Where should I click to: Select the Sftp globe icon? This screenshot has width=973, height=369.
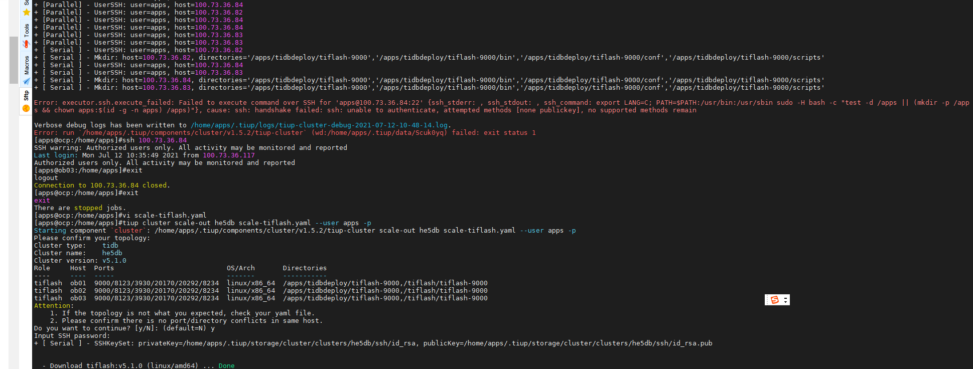pos(26,108)
